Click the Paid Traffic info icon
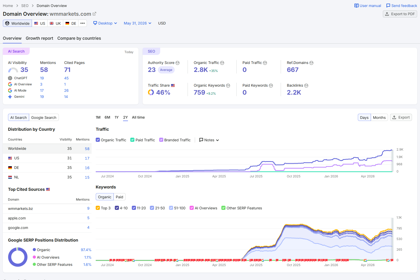Screen dimensions: 420x280 265,63
